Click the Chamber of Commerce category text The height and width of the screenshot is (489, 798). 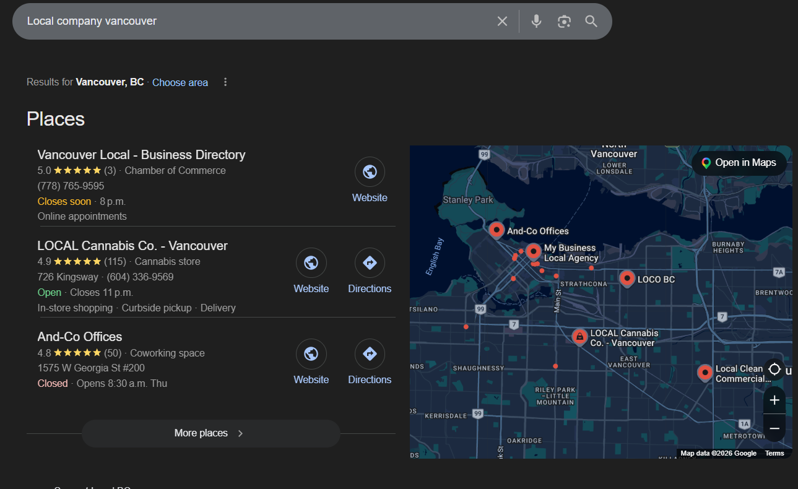[x=175, y=170]
